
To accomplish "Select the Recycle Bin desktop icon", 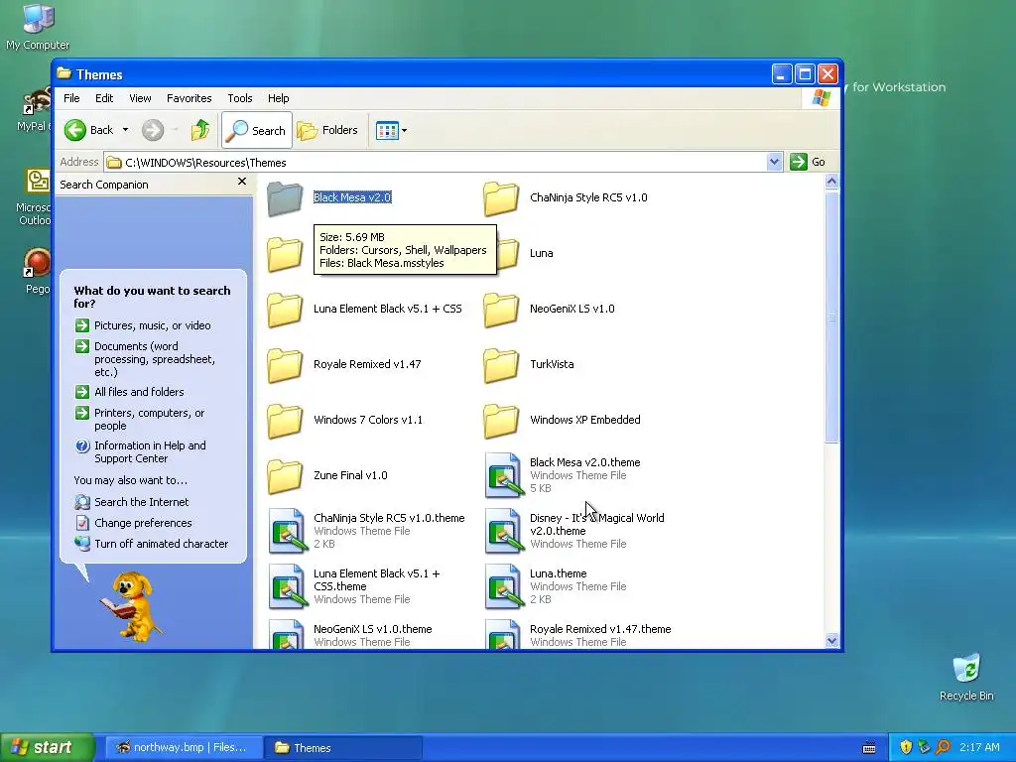I will (x=966, y=677).
